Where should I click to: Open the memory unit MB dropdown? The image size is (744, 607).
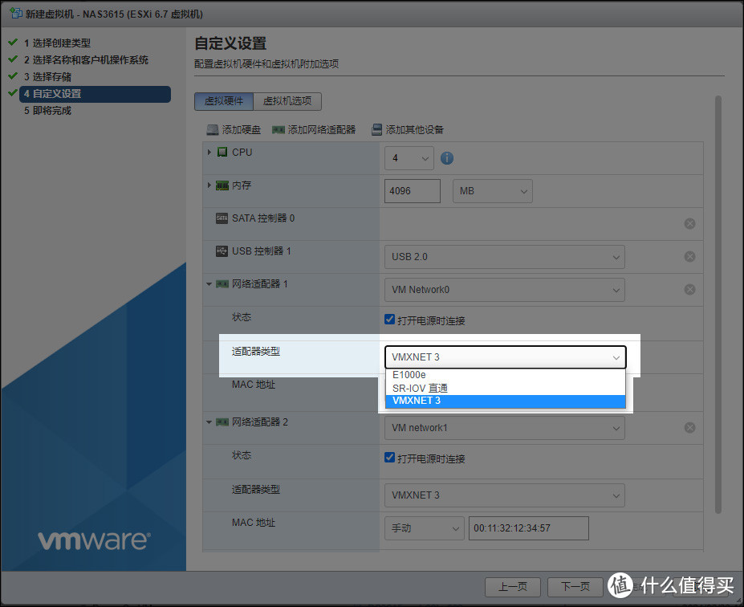coord(493,191)
